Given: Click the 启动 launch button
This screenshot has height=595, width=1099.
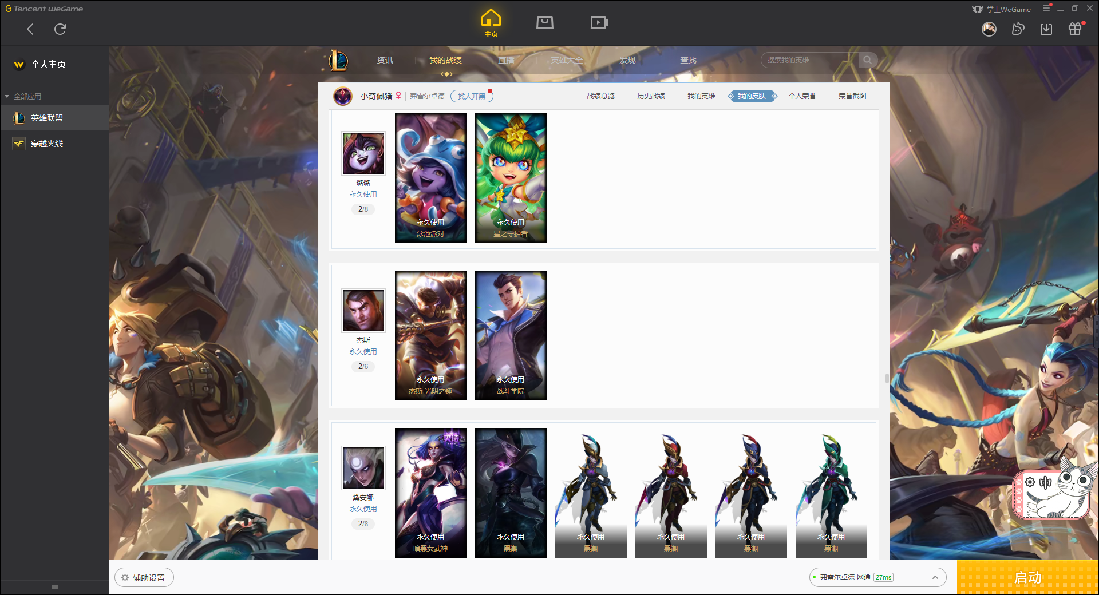Looking at the screenshot, I should coord(1028,578).
